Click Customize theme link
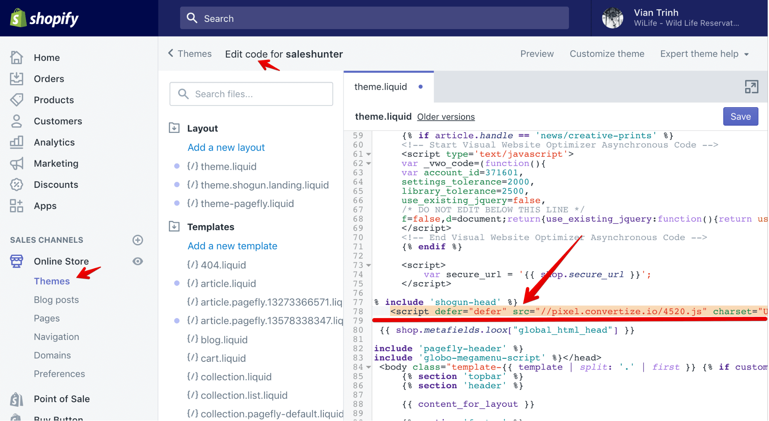769x421 pixels. tap(607, 54)
